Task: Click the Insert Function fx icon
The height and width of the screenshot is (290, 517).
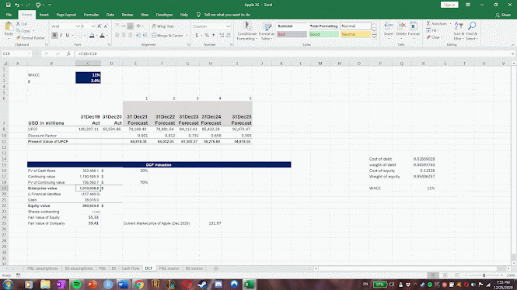Action: [x=68, y=54]
